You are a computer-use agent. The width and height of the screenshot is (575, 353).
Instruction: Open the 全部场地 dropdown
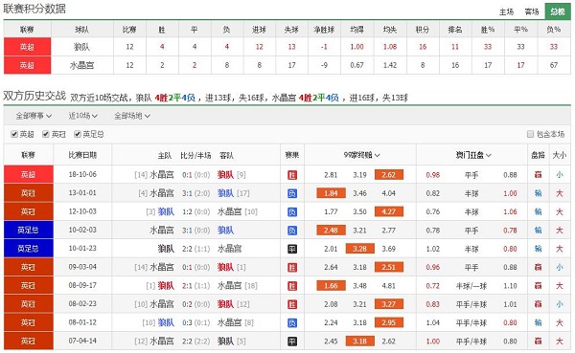(x=132, y=116)
